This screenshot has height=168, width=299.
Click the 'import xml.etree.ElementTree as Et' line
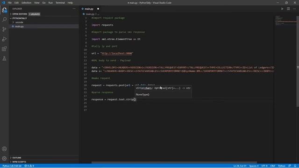116,39
